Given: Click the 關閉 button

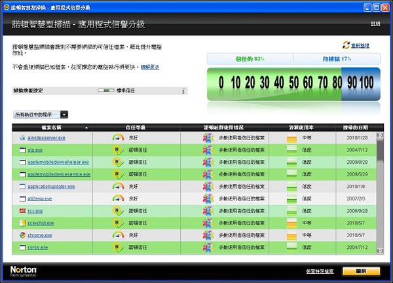Looking at the screenshot, I should pos(360,271).
